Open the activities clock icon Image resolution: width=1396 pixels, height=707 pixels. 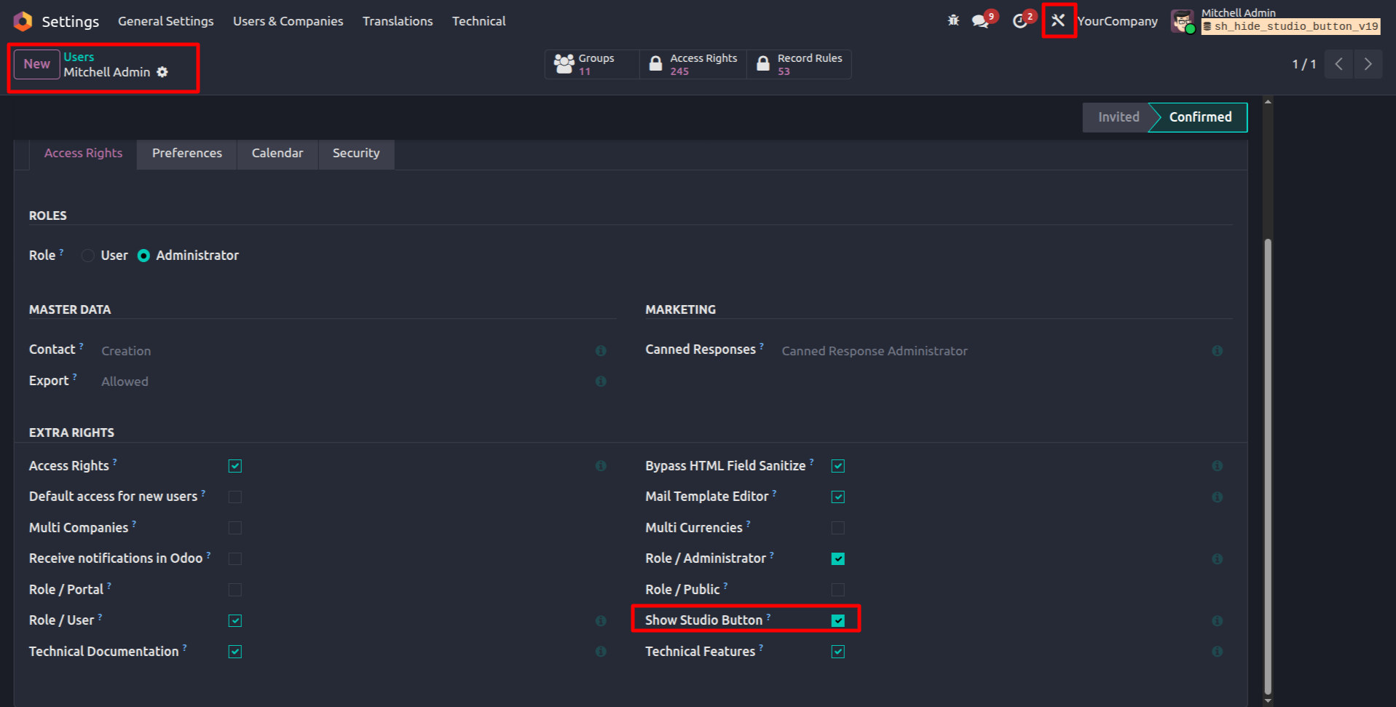pyautogui.click(x=1020, y=21)
